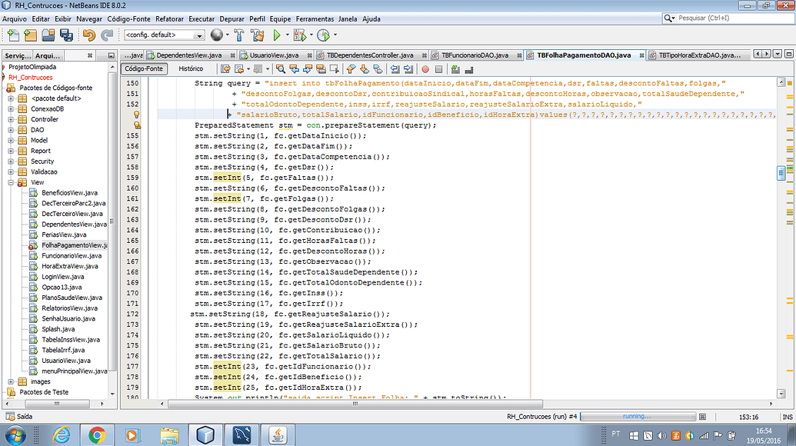Run the project with the green Run arrow
796x446 pixels.
(278, 35)
